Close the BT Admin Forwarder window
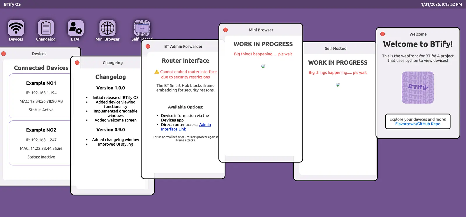Screen dimensions: 466x217 point(148,46)
